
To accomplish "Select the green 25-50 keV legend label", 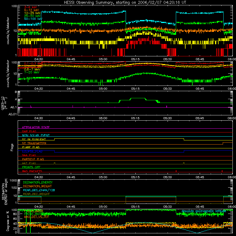I will [32, 16].
